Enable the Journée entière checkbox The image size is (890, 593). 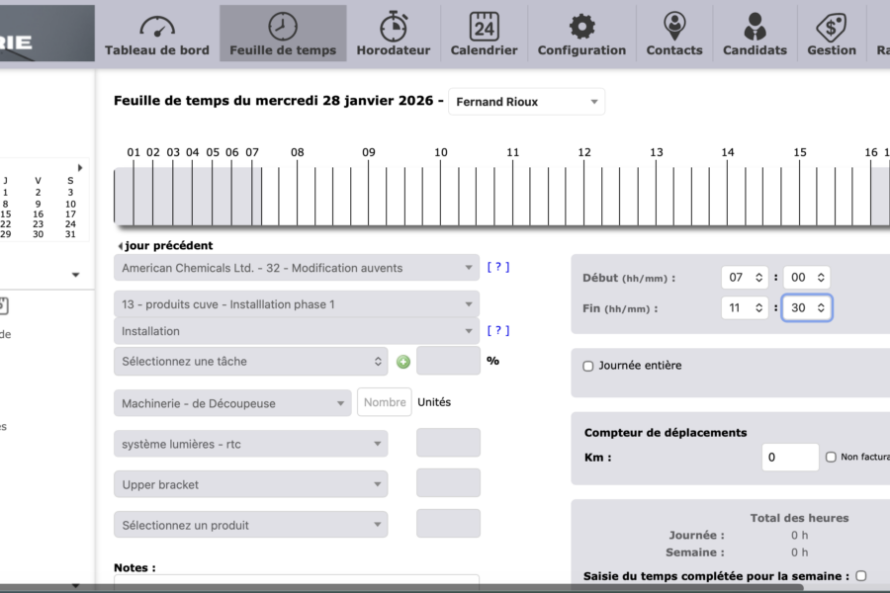(588, 366)
